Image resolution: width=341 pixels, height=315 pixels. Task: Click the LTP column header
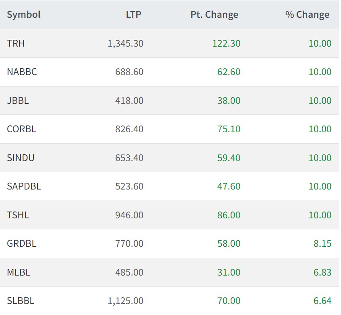[x=134, y=15]
